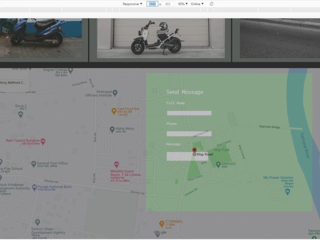The width and height of the screenshot is (320, 240).
Task: Click the a Play School label
Action: [11, 169]
